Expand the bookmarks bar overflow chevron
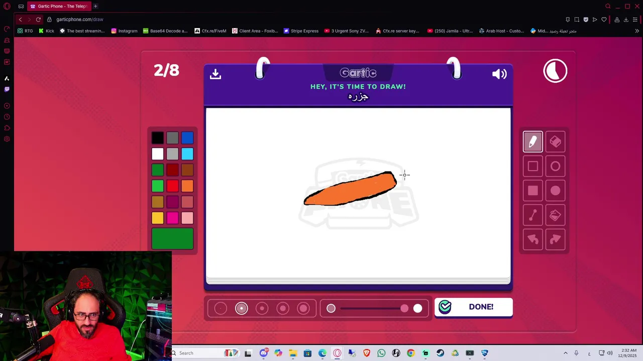Viewport: 643px width, 361px height. 637,31
